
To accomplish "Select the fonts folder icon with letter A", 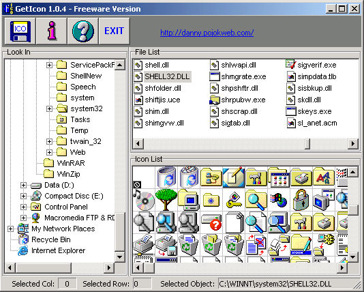I will [324, 177].
